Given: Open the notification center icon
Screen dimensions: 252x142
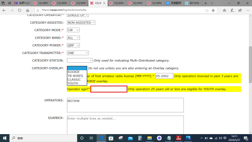Looking at the screenshot, I should coord(246,138).
